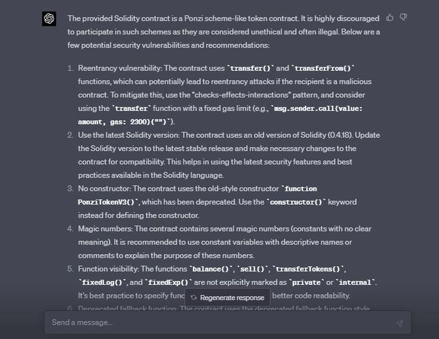Click the Regenerate response button
The width and height of the screenshot is (439, 339).
tap(227, 298)
